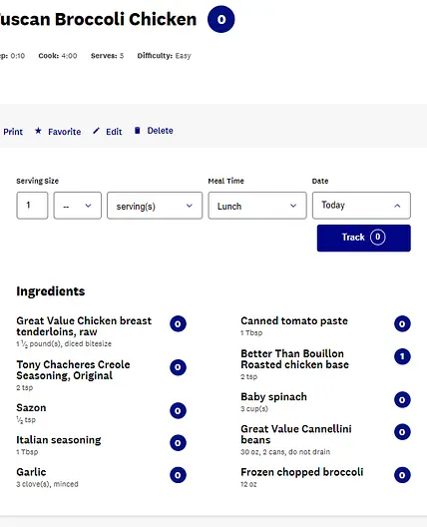Viewport: 427px width, 527px height.
Task: Open the serving fraction dropdown
Action: (77, 206)
